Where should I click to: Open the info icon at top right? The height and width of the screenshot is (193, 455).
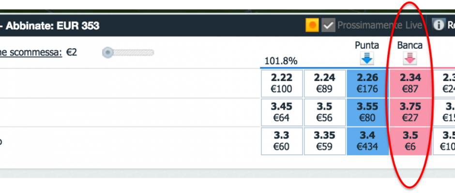439,25
